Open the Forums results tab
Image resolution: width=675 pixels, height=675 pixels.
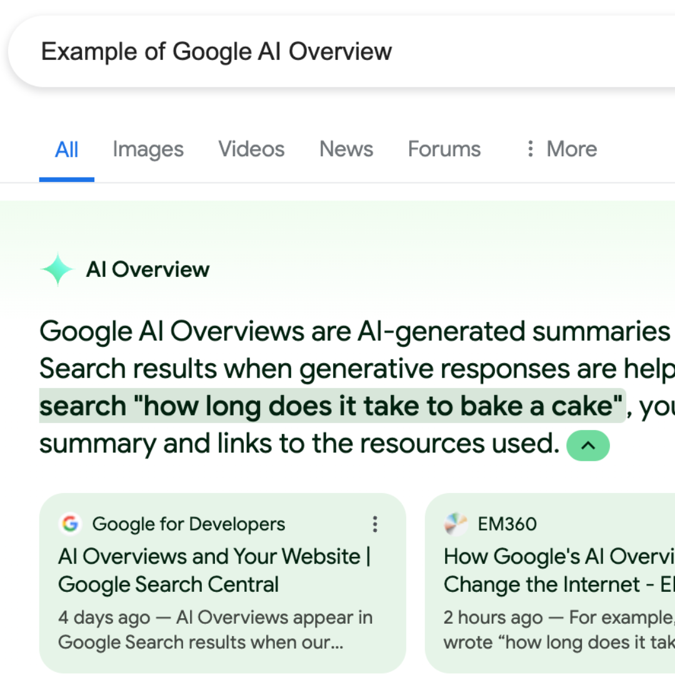pyautogui.click(x=444, y=149)
